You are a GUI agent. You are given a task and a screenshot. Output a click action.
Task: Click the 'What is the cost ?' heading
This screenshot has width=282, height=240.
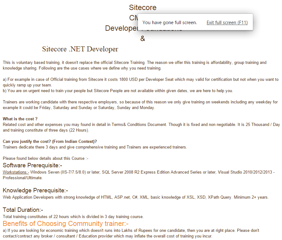pos(20,119)
